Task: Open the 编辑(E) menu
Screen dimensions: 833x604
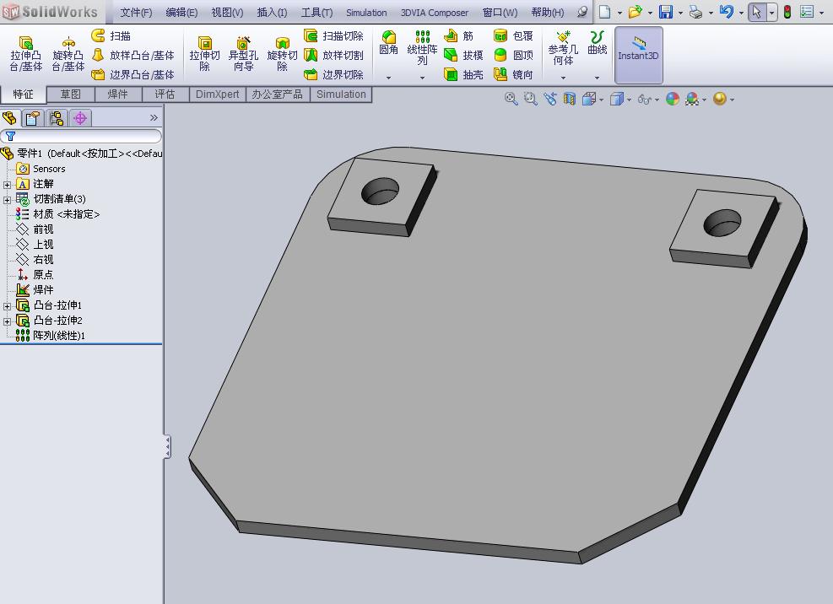Action: 181,12
